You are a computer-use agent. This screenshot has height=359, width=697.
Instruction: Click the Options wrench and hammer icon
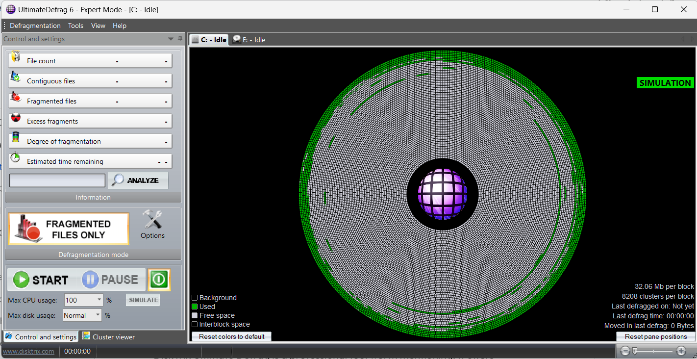click(152, 220)
